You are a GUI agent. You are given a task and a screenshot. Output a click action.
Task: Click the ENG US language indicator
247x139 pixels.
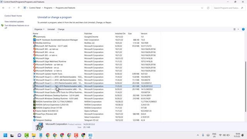click(x=214, y=135)
